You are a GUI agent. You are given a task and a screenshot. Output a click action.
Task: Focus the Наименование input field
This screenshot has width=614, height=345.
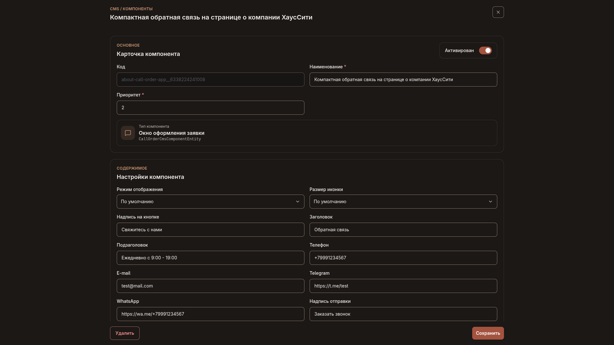[x=403, y=80]
